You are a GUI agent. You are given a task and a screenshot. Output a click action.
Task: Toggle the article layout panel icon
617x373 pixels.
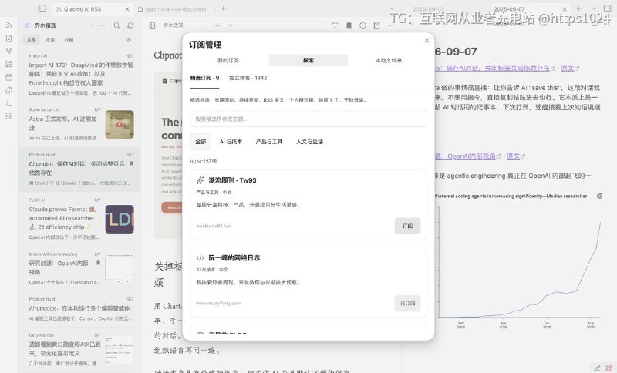coord(152,25)
